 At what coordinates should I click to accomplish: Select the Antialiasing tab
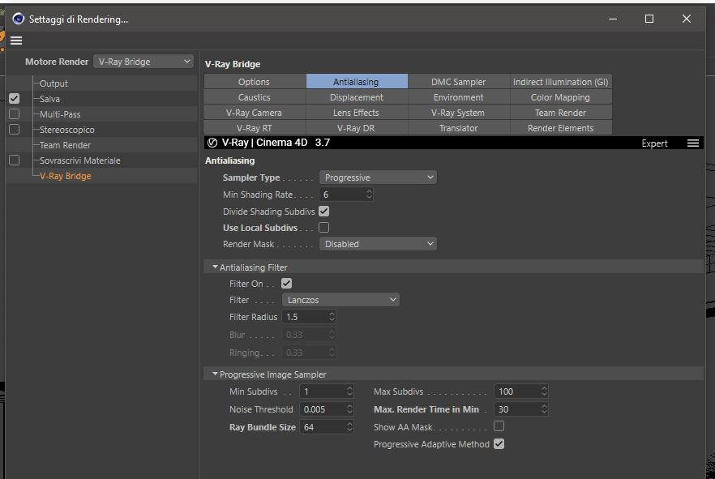click(x=357, y=82)
